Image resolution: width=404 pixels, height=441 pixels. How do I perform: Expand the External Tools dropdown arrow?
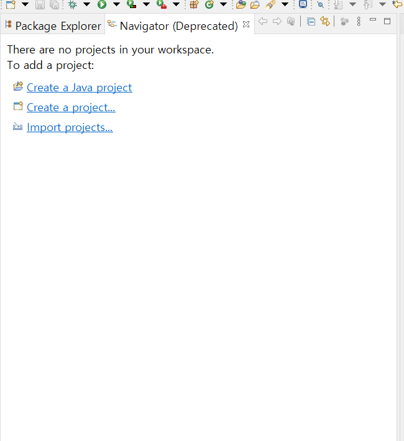[177, 4]
